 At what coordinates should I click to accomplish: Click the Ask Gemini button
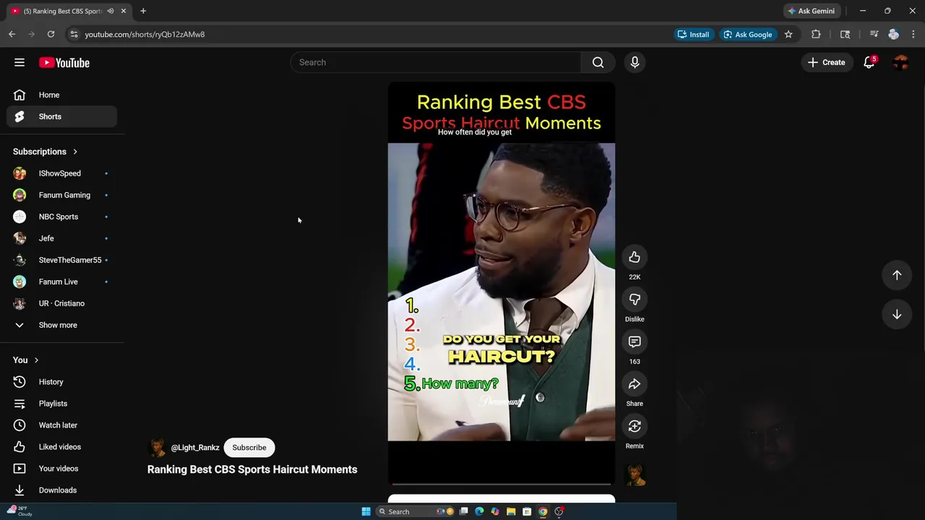point(812,11)
